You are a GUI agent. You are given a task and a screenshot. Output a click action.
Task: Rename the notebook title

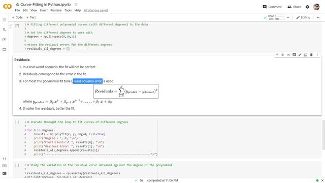pyautogui.click(x=45, y=5)
